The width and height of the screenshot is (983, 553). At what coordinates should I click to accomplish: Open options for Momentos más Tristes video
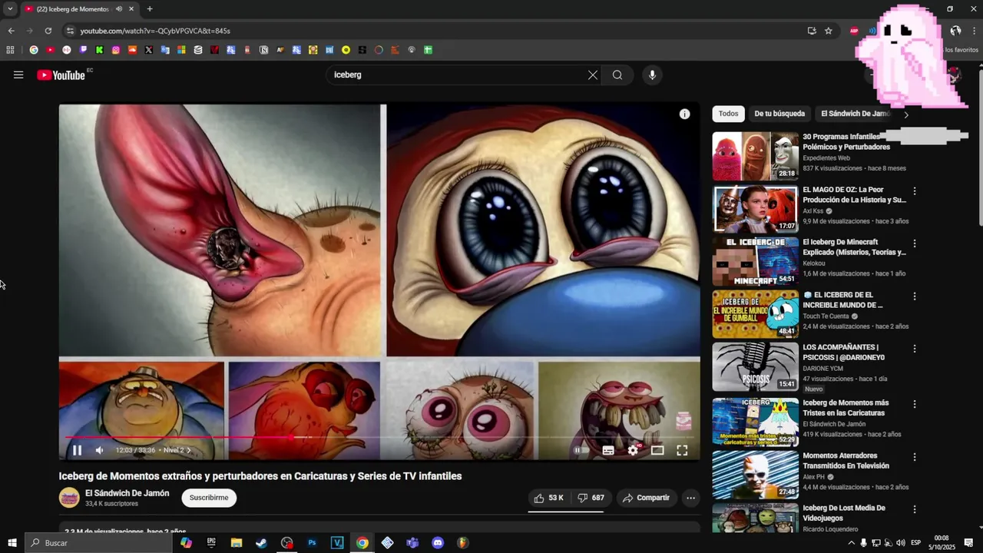click(915, 404)
